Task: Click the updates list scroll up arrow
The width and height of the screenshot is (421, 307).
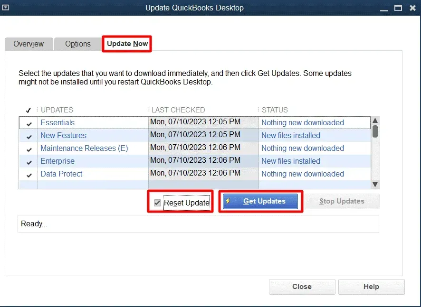Action: [375, 121]
